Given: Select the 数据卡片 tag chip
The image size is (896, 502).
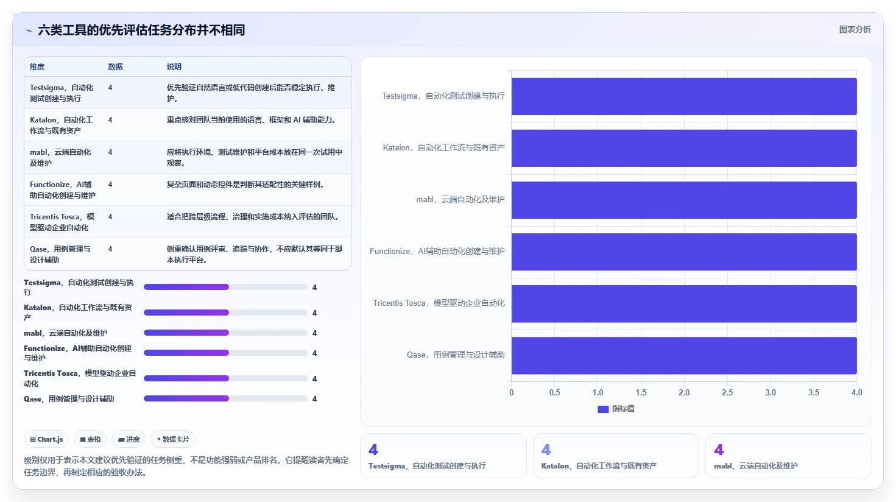Looking at the screenshot, I should point(173,439).
